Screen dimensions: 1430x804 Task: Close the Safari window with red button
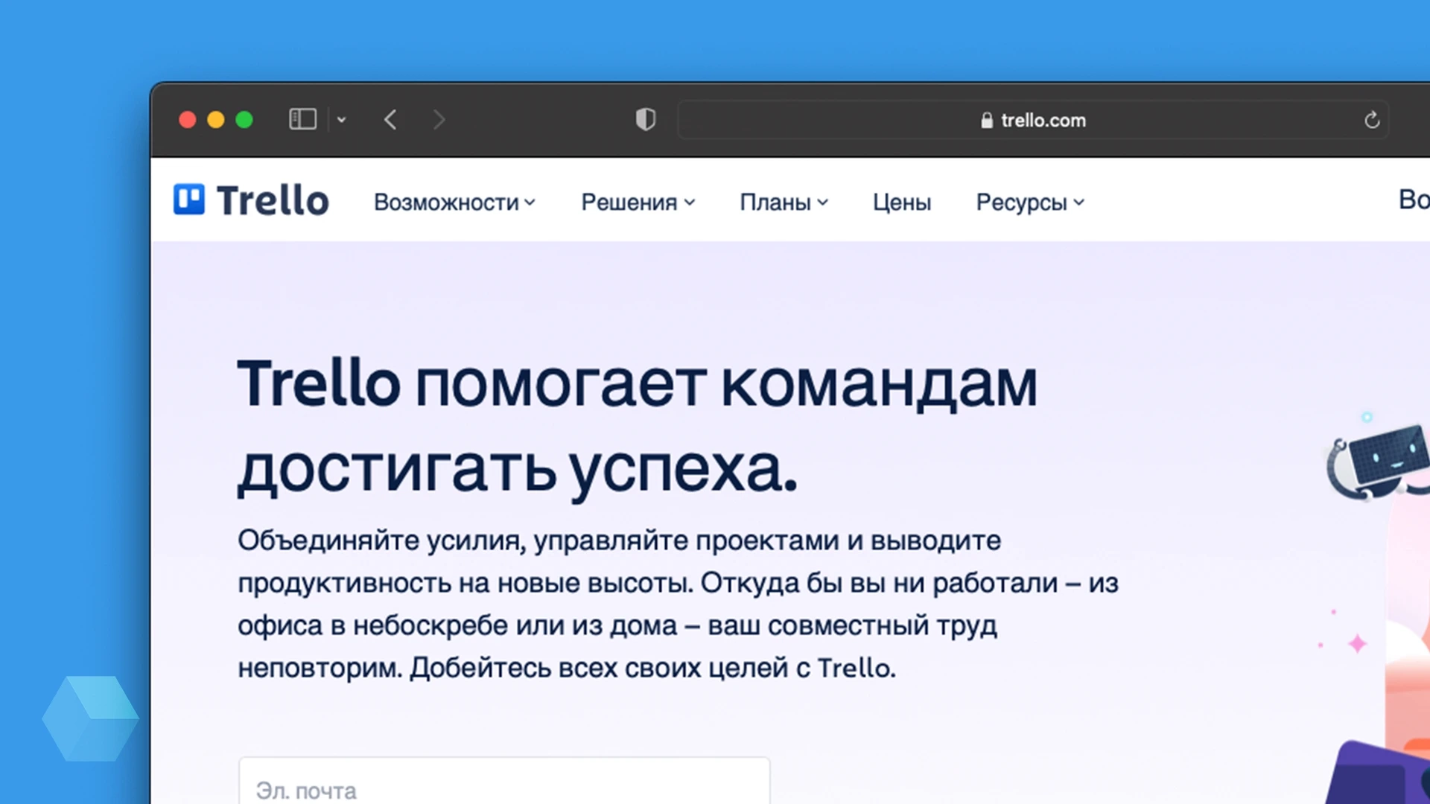188,119
